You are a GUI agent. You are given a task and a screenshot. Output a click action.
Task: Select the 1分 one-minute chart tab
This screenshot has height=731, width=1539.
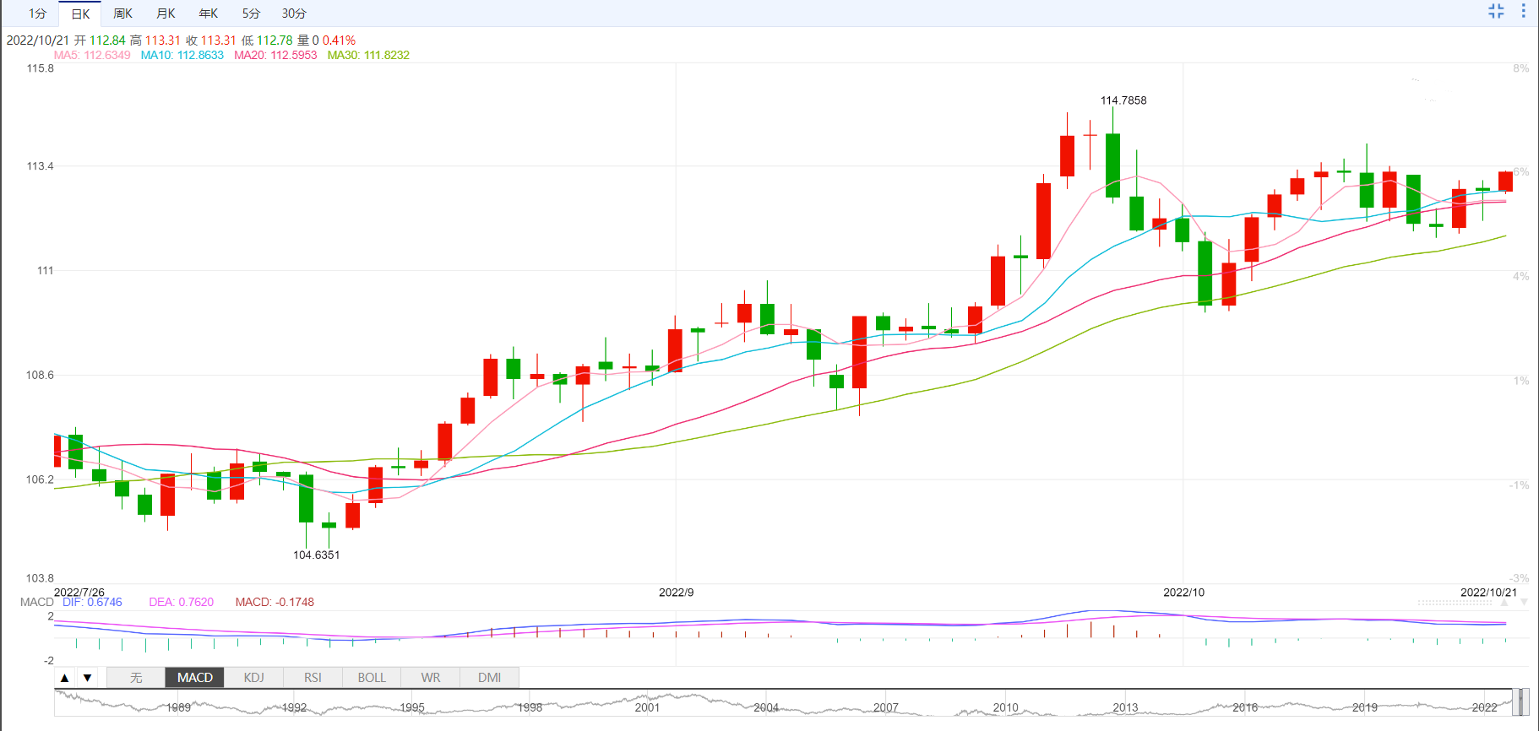click(x=38, y=14)
